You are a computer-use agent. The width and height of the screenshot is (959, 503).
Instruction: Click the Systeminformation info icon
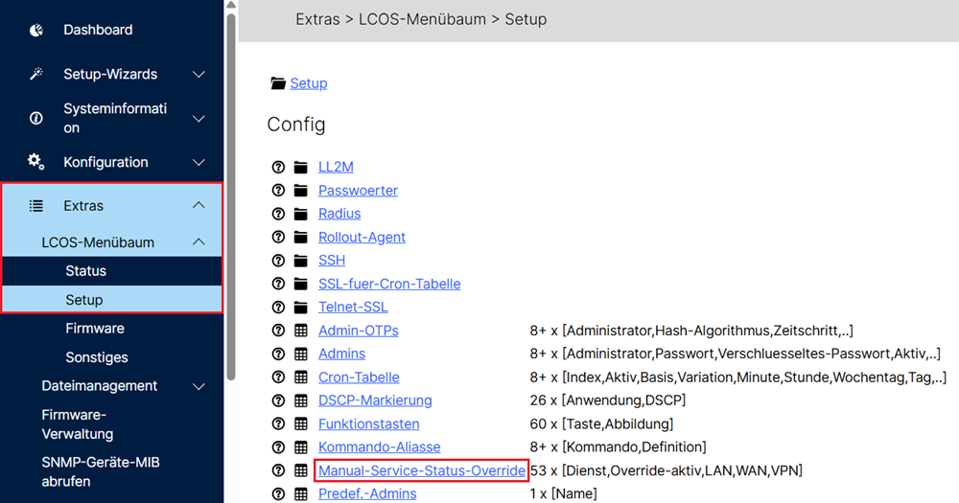tap(36, 119)
